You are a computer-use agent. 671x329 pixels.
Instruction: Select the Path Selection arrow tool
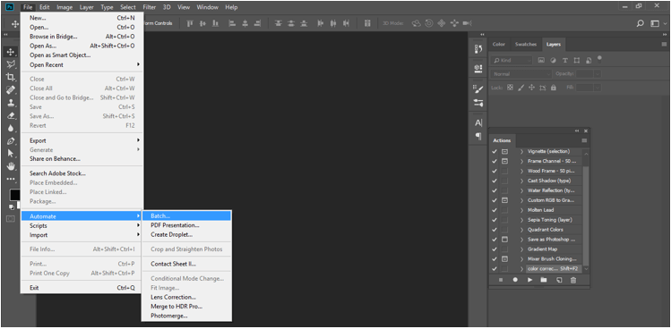pos(11,154)
